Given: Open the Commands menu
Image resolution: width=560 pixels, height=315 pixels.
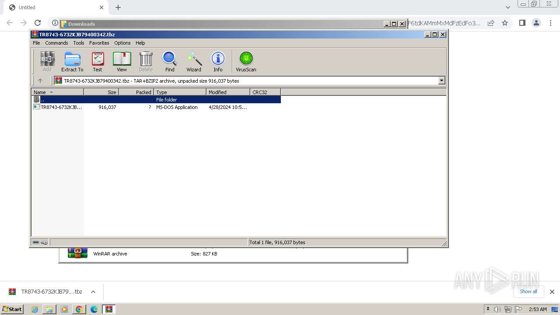Looking at the screenshot, I should coord(56,43).
